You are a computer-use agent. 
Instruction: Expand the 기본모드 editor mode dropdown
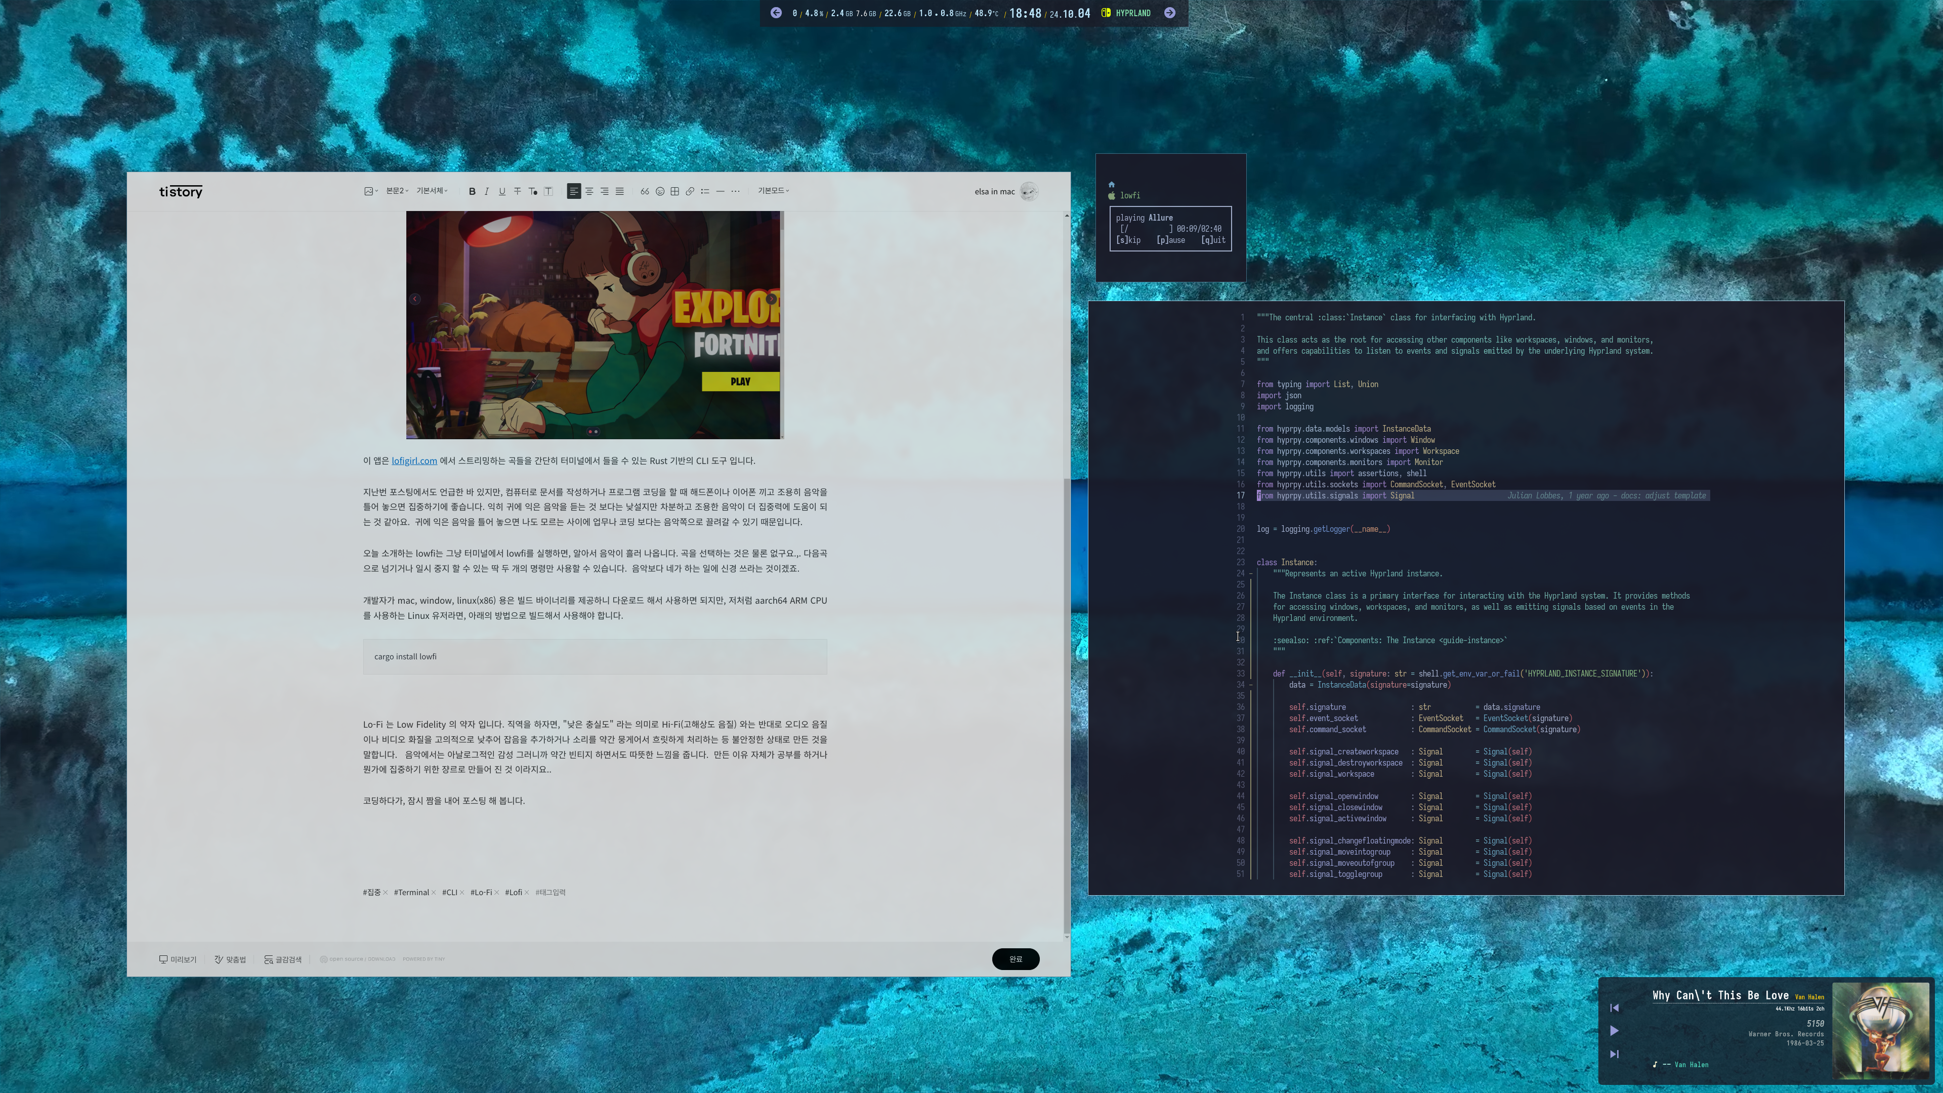pos(773,191)
